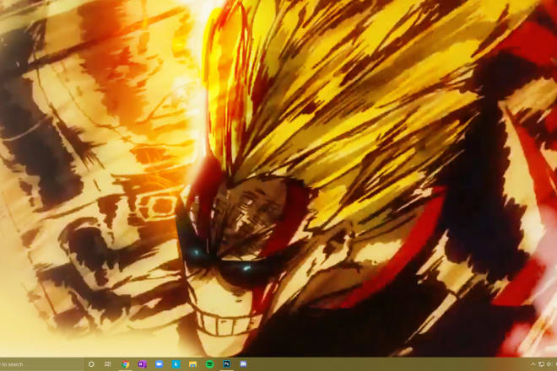The height and width of the screenshot is (371, 557).
Task: Launch OneNote from the taskbar
Action: [x=142, y=364]
